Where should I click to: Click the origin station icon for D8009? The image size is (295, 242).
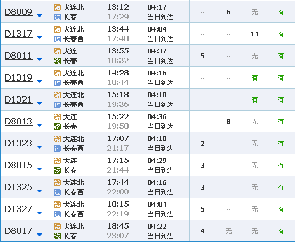[x=57, y=7]
